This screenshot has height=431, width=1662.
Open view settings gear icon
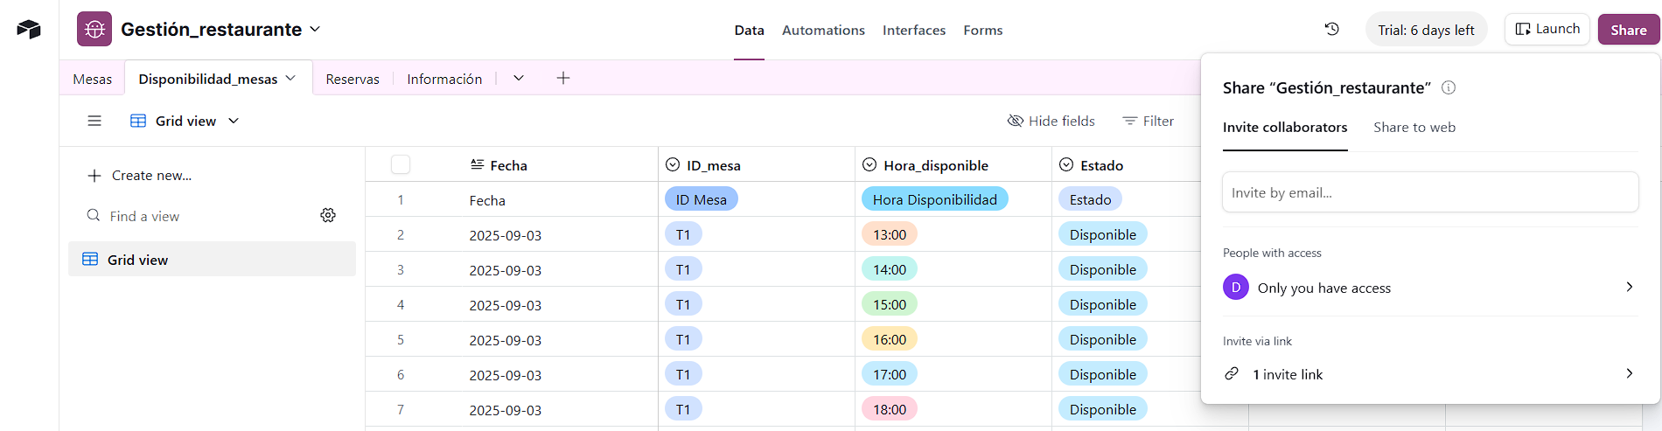pos(328,215)
